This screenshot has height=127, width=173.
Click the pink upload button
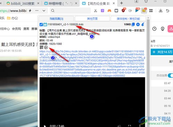pyautogui.click(x=170, y=29)
